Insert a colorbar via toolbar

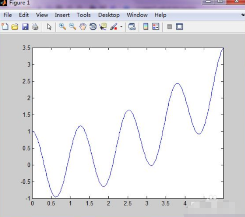(146, 27)
